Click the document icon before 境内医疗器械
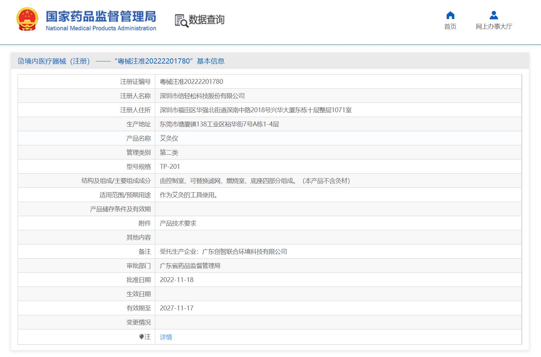The height and width of the screenshot is (357, 541). (21, 61)
